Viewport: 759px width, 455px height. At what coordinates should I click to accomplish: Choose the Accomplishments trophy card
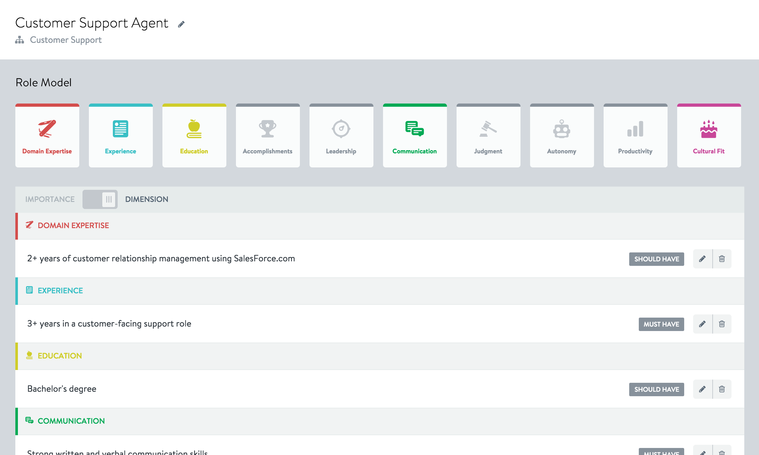pyautogui.click(x=268, y=136)
